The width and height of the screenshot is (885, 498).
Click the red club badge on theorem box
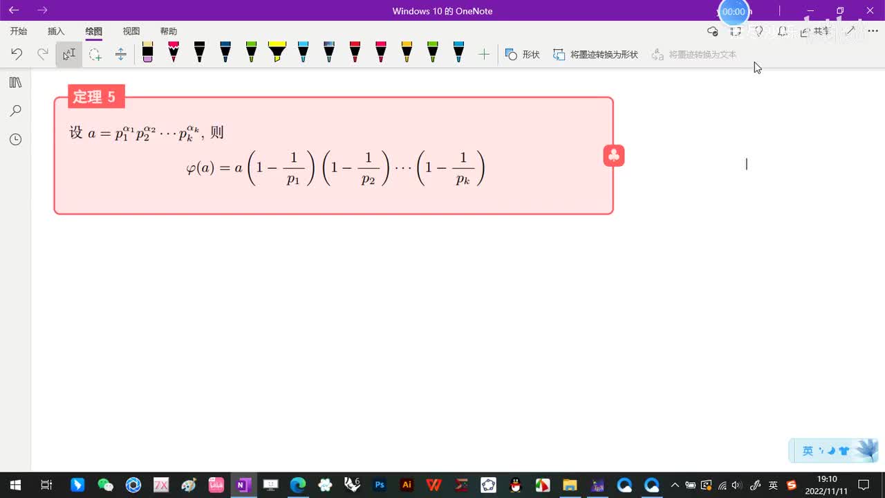pos(614,156)
